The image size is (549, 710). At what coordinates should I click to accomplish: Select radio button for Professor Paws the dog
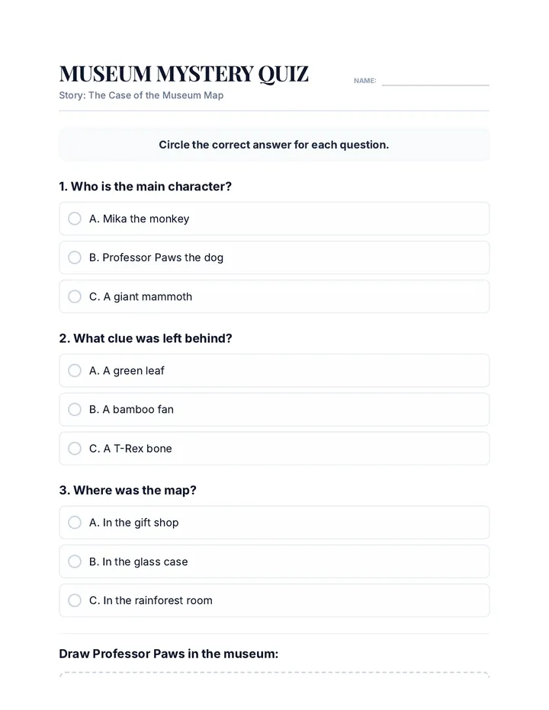pos(75,257)
